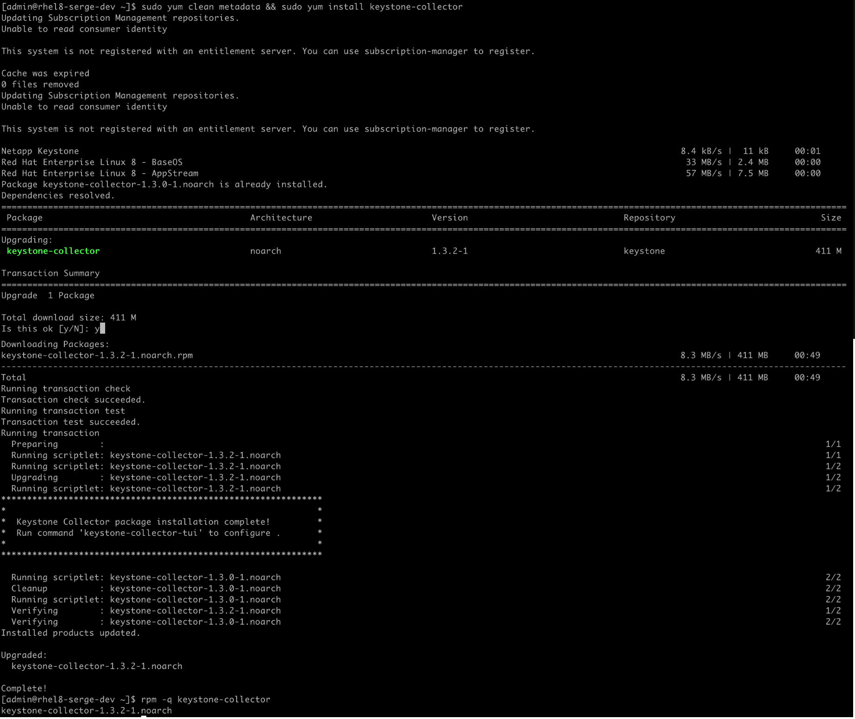Viewport: 855px width, 719px height.
Task: Click the 'Running transaction test' line
Action: point(63,411)
